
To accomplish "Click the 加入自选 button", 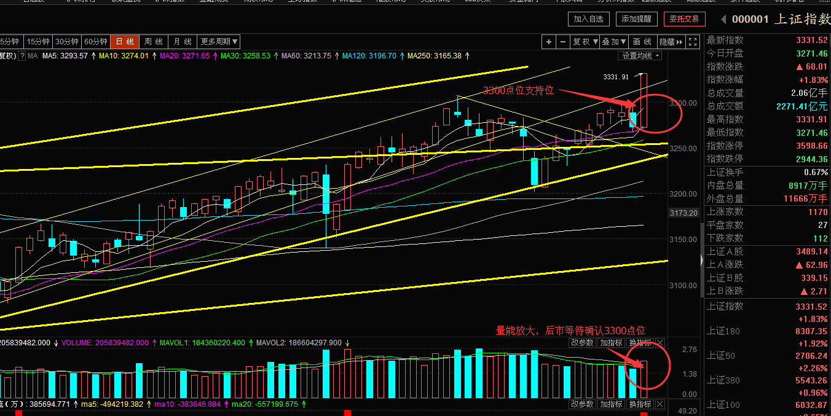I will 589,19.
